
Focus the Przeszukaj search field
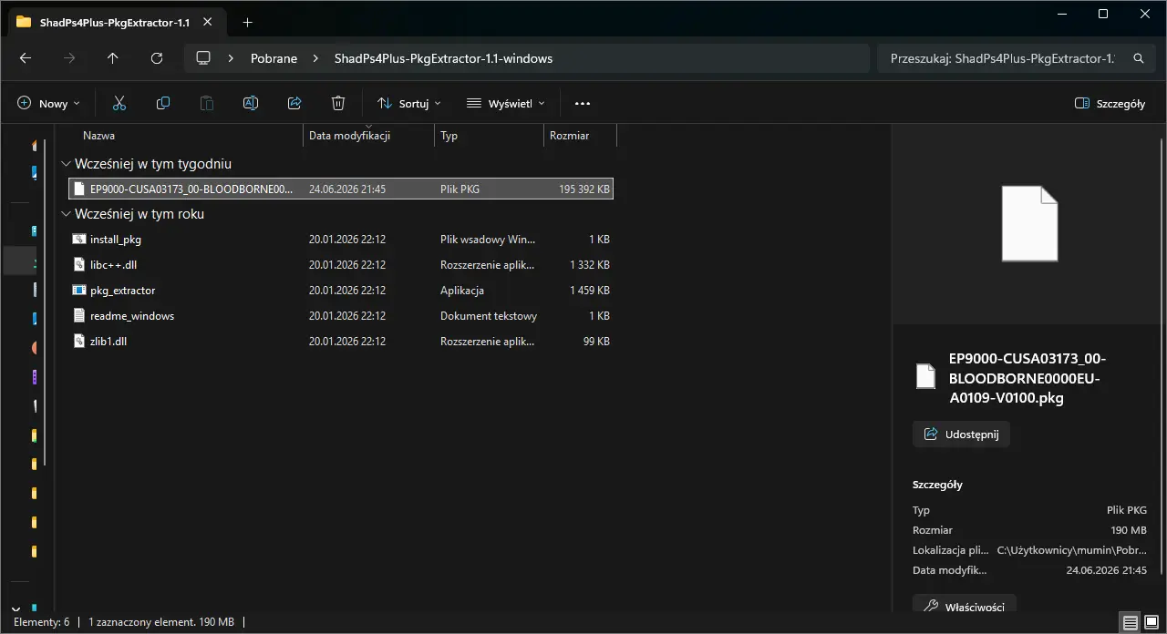pyautogui.click(x=1002, y=58)
